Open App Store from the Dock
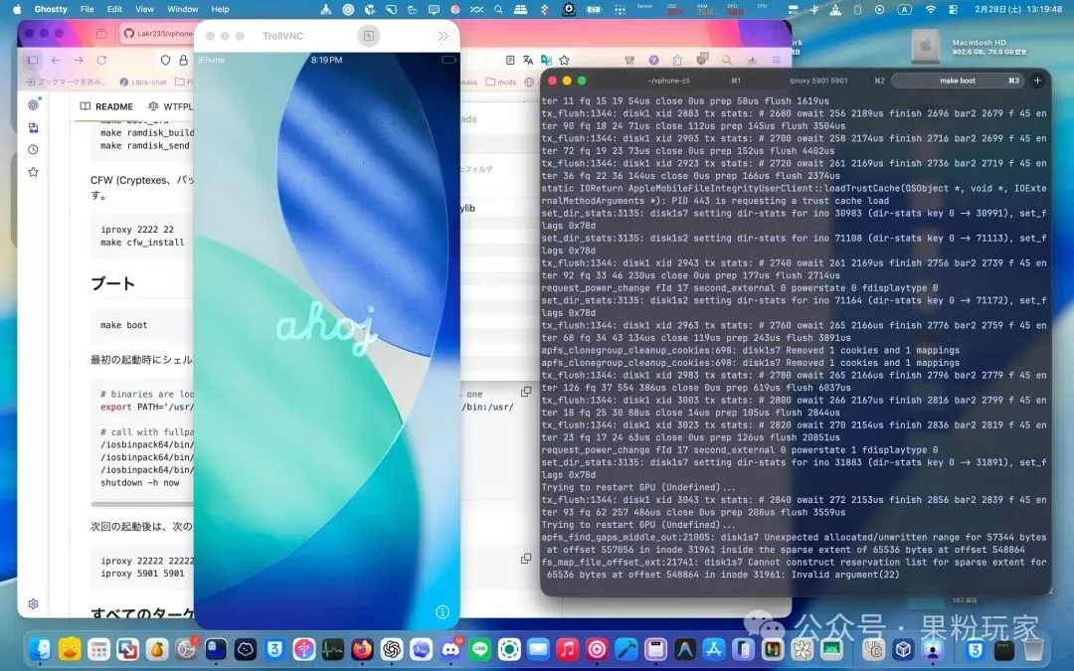This screenshot has width=1074, height=671. point(714,648)
